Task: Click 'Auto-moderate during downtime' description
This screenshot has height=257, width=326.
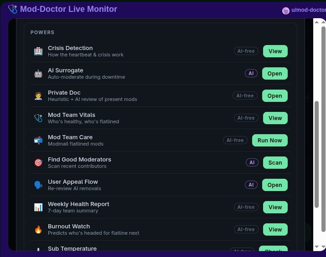Action: tap(87, 77)
